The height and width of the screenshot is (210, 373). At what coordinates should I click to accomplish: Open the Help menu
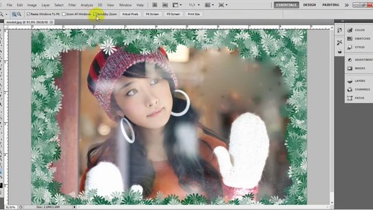[140, 5]
